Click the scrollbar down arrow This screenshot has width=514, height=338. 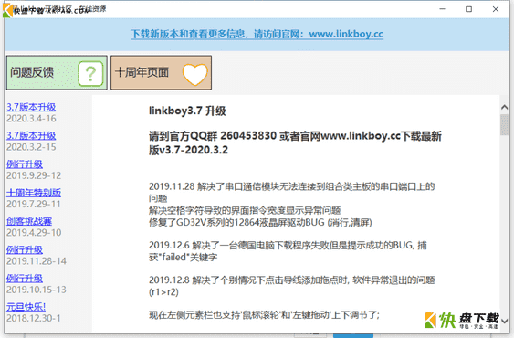[x=505, y=321]
